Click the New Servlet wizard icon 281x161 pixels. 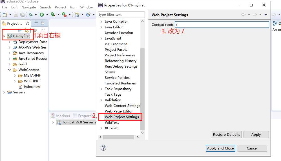88,15
